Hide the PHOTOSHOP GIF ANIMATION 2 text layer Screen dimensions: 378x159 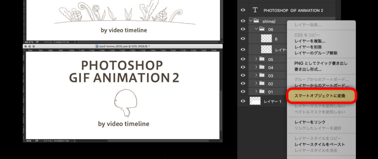tap(243, 10)
